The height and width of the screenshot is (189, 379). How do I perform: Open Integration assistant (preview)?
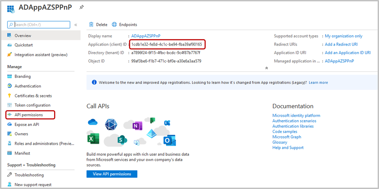click(x=41, y=54)
